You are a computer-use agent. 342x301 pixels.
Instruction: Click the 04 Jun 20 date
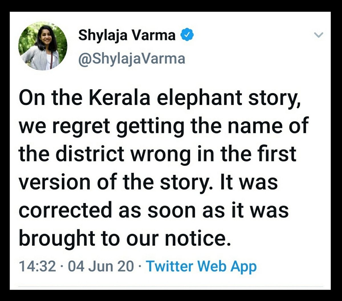pyautogui.click(x=101, y=266)
